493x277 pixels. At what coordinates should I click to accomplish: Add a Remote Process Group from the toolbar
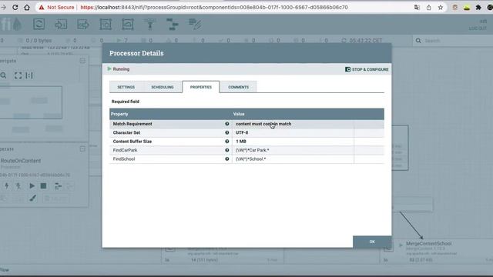click(x=128, y=24)
